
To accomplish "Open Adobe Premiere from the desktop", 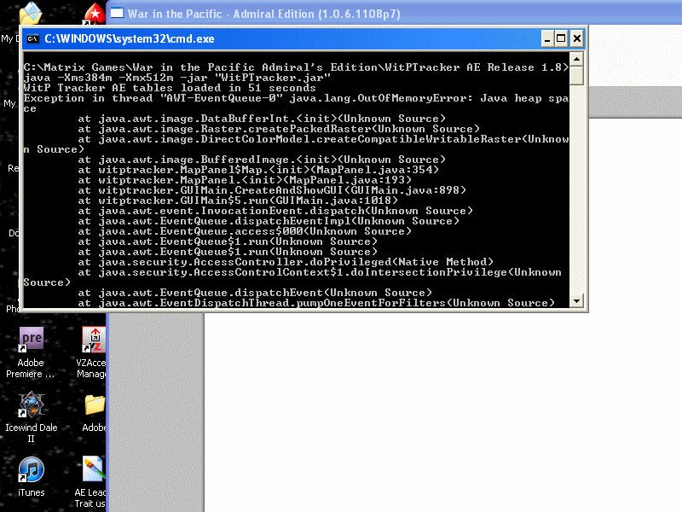I will 31,340.
